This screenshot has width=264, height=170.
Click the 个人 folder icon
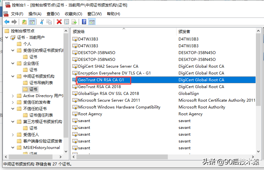[19, 44]
